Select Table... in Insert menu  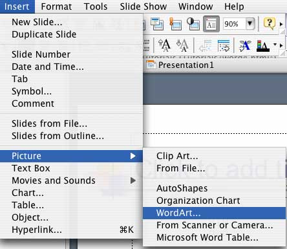point(71,205)
